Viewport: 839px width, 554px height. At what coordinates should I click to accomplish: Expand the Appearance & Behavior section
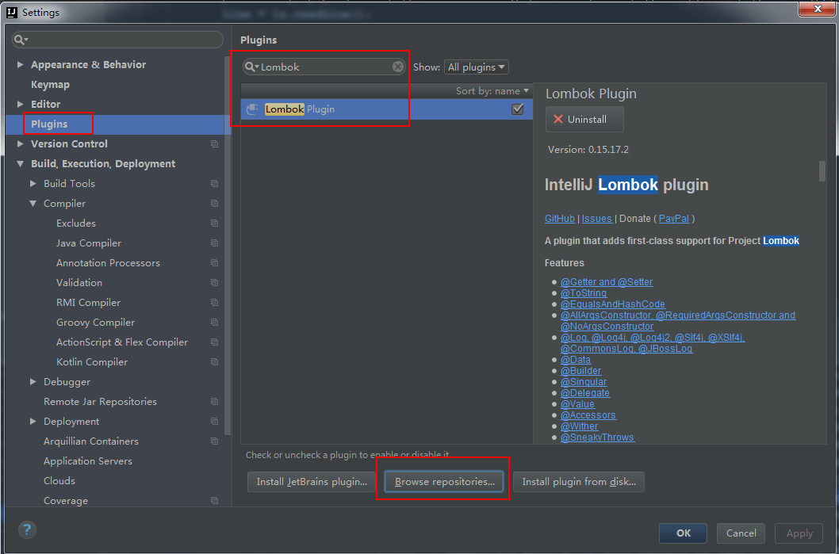(x=20, y=65)
